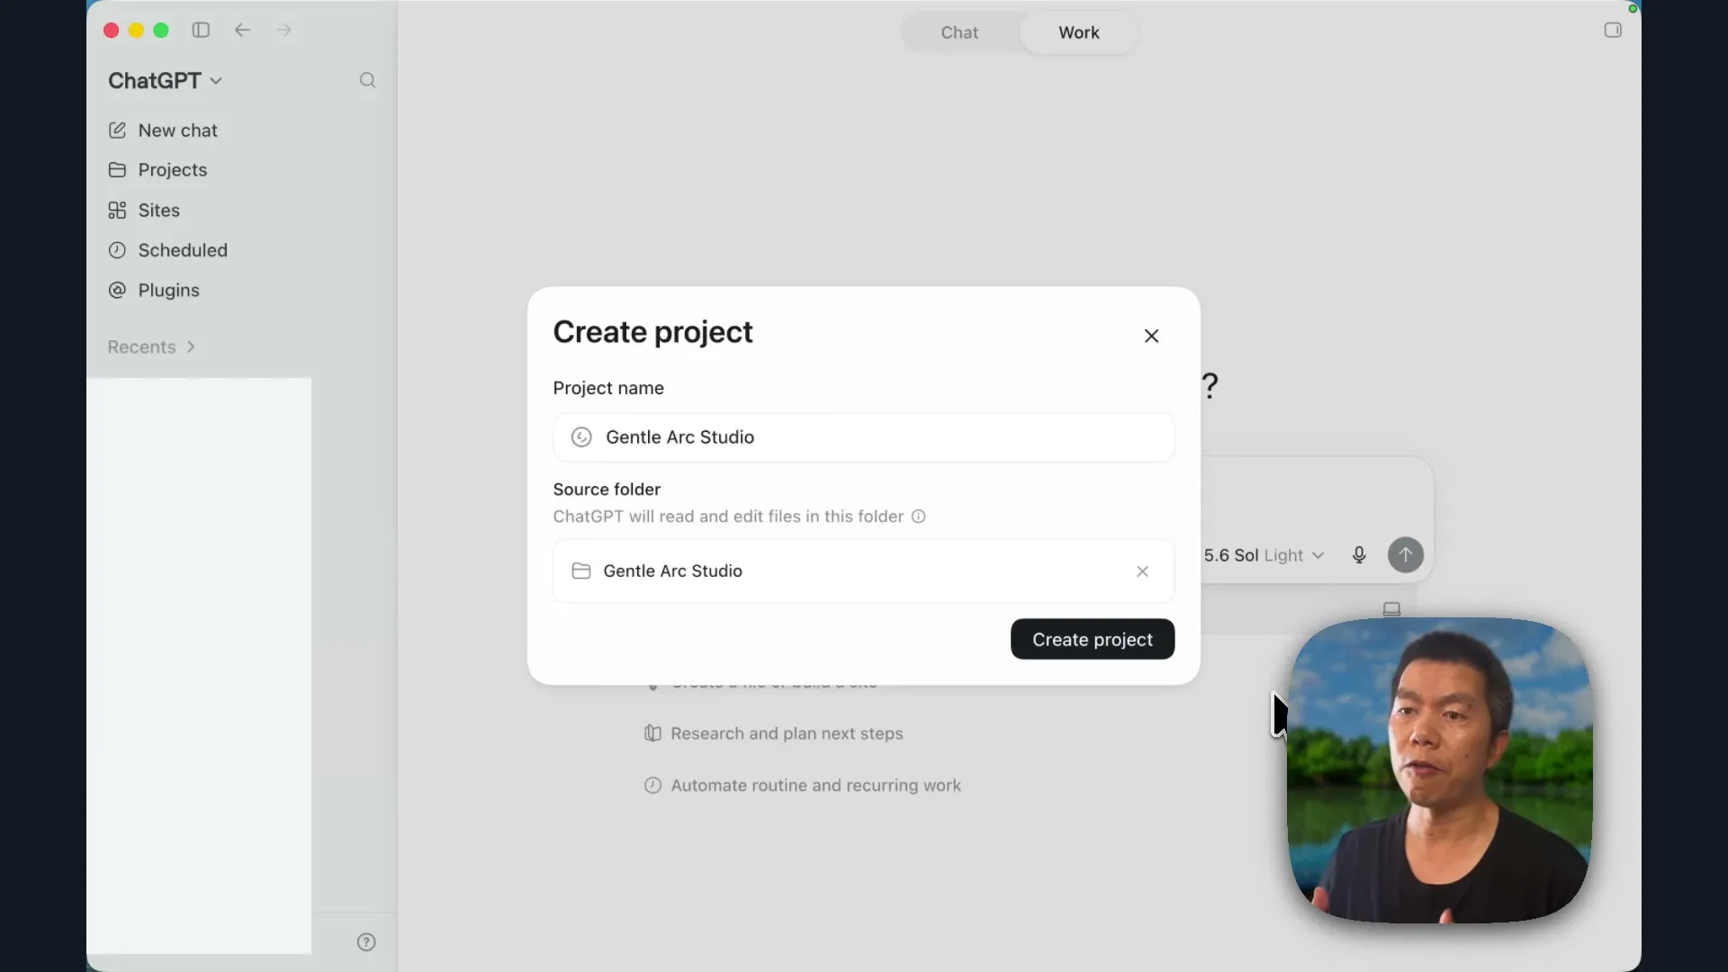The height and width of the screenshot is (972, 1728).
Task: Toggle the sidebar panel icon
Action: (x=201, y=30)
